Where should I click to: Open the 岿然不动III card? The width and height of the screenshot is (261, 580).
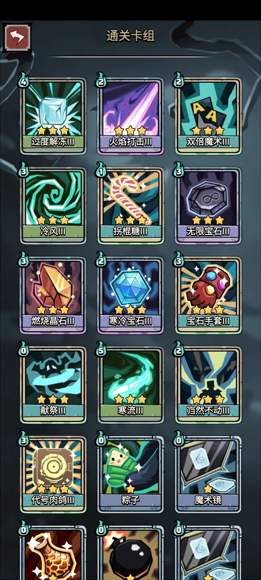pos(208,385)
